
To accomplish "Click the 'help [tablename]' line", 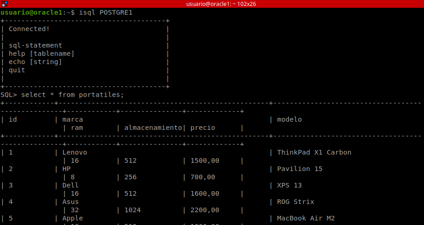I will [x=42, y=54].
